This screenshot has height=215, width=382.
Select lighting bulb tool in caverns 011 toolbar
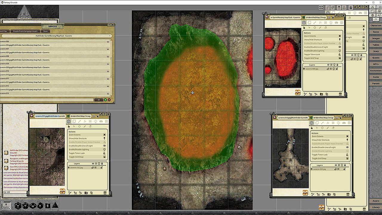[95, 122]
